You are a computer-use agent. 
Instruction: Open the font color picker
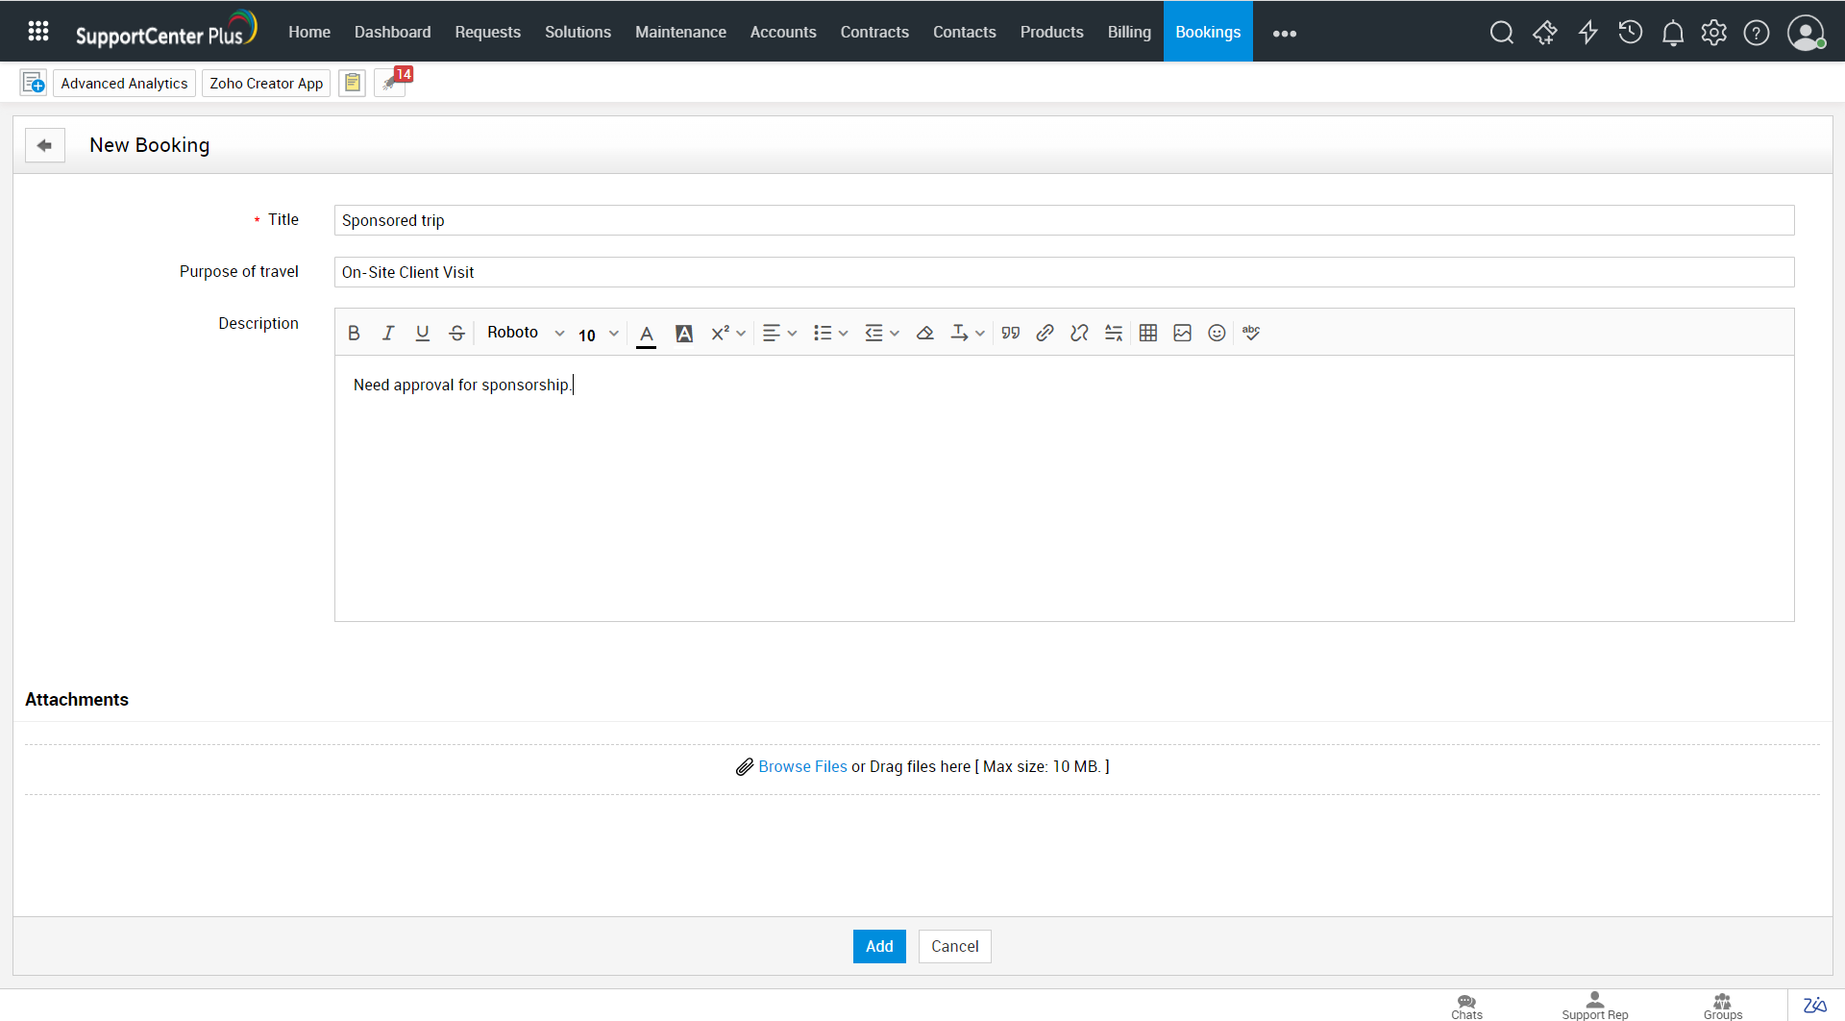pos(646,334)
